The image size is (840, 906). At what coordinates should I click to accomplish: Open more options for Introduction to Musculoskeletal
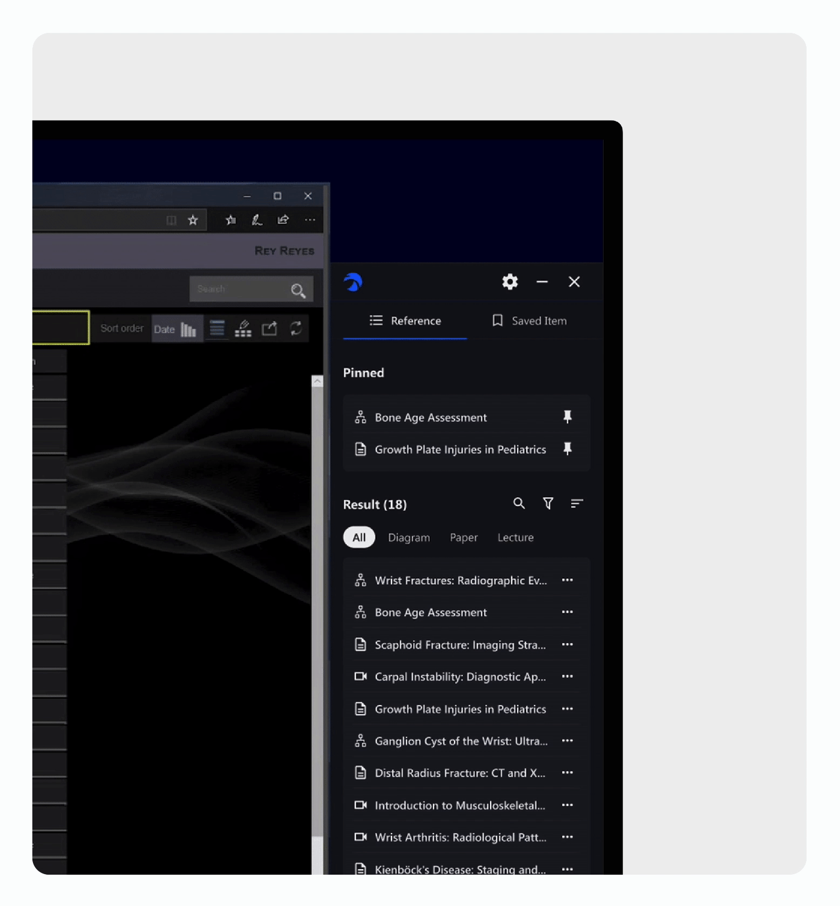click(567, 804)
